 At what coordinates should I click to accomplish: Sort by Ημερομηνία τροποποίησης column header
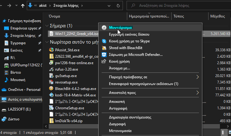(149, 16)
